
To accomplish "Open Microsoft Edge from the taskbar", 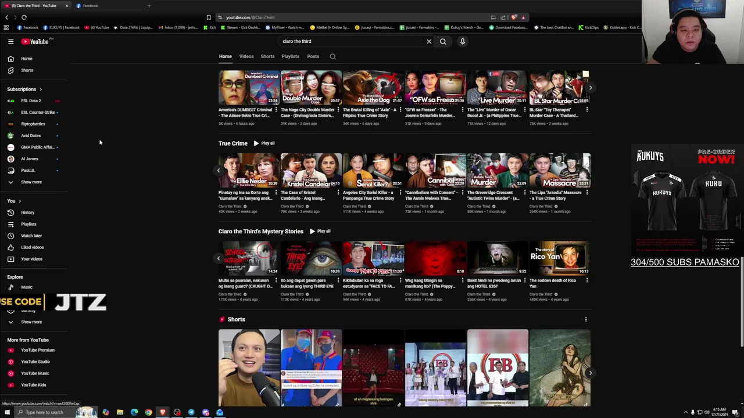I will (x=134, y=412).
